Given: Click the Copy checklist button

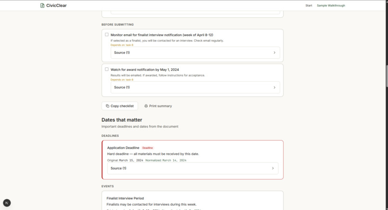Looking at the screenshot, I should point(120,106).
